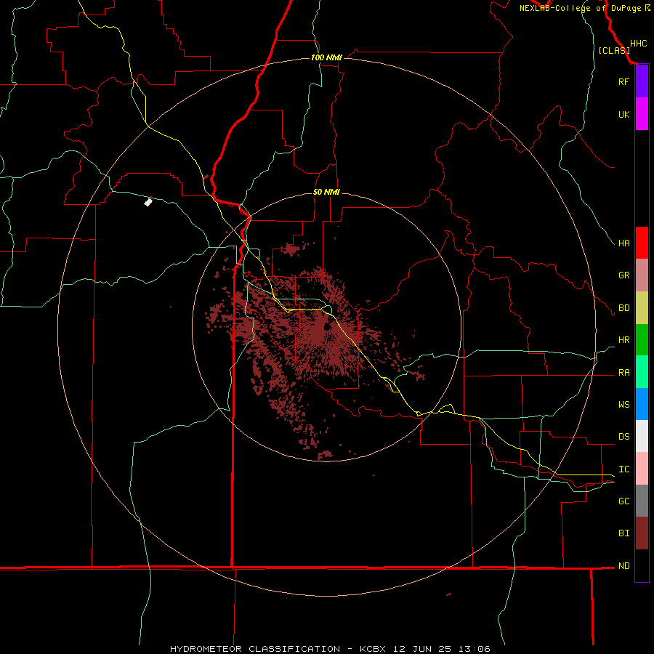Click the BD legend label
654x654 pixels.
tap(624, 308)
